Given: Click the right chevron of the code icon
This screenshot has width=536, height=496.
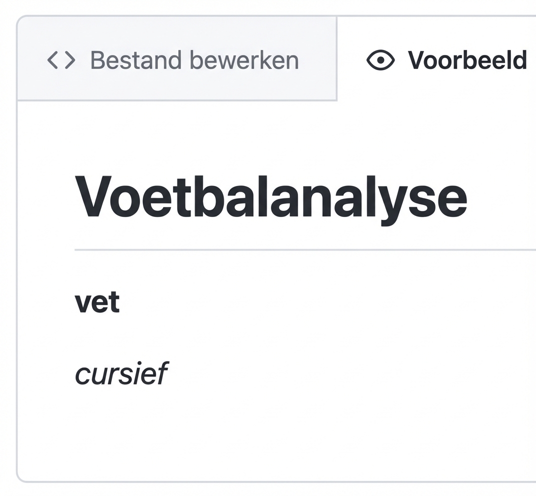Looking at the screenshot, I should pos(70,59).
